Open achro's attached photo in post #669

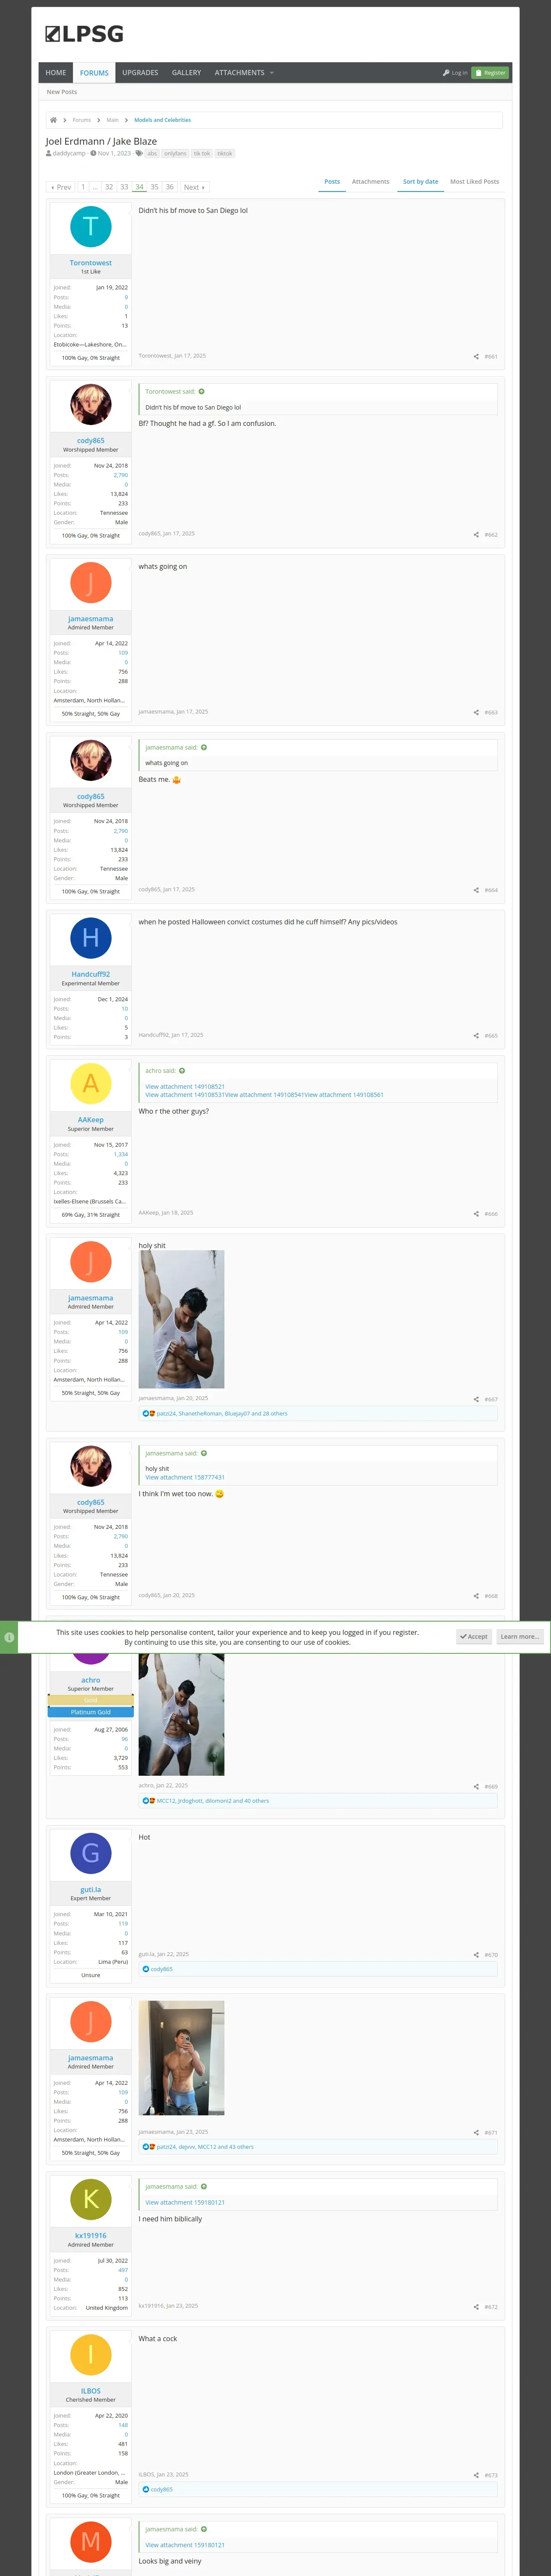(x=181, y=1714)
